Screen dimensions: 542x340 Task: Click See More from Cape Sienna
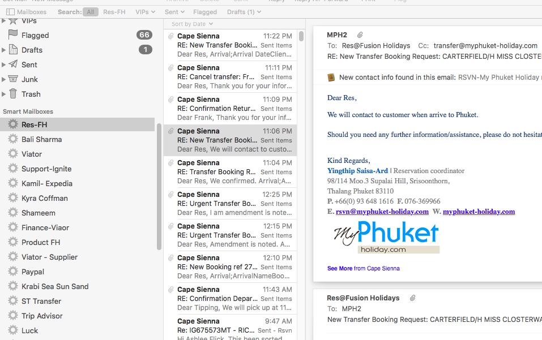point(363,268)
